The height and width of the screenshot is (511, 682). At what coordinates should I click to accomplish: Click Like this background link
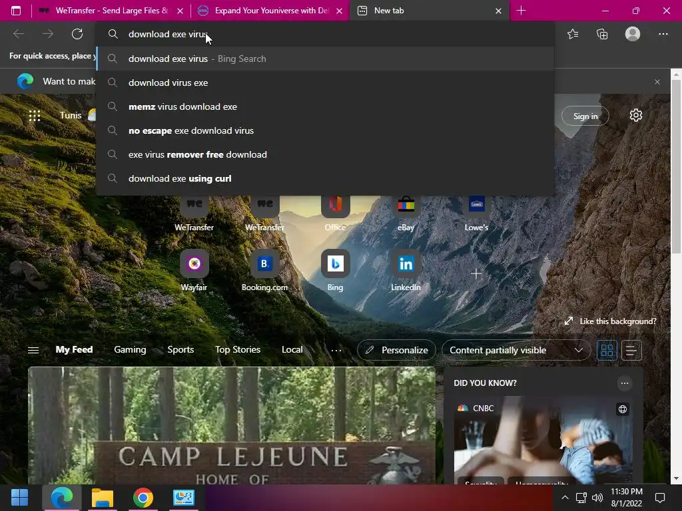coord(610,321)
